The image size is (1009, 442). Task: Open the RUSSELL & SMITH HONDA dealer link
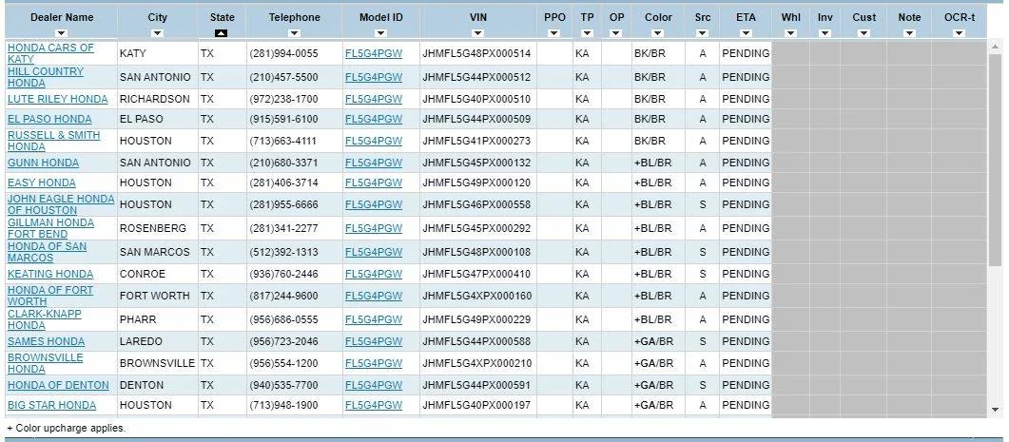[53, 141]
